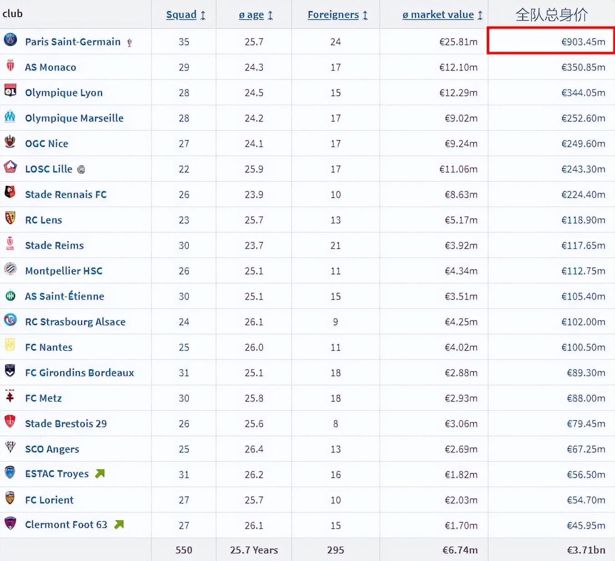Click the LOSC Lille crest icon
615x561 pixels.
coord(10,167)
